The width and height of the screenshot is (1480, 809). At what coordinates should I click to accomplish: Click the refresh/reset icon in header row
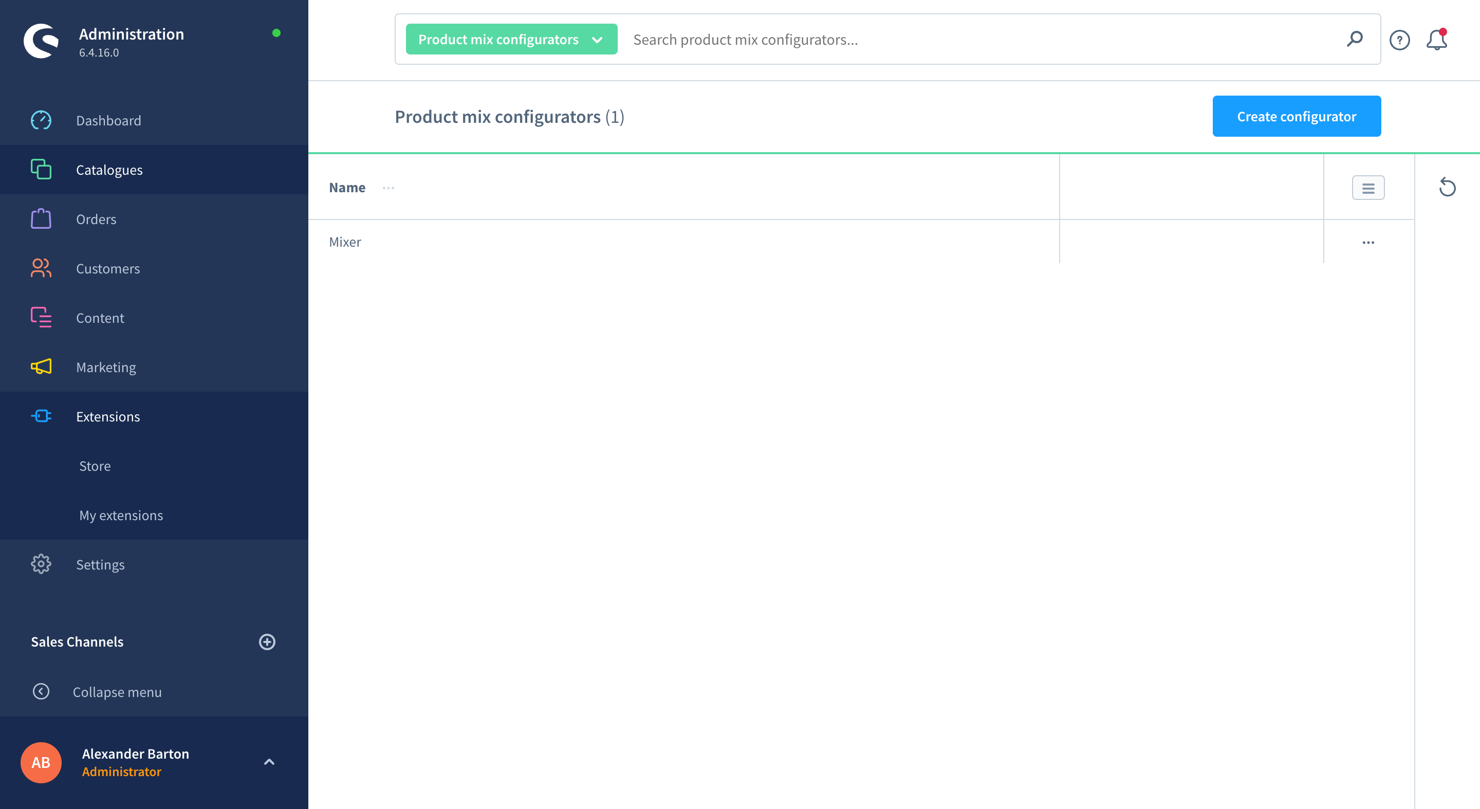coord(1447,187)
